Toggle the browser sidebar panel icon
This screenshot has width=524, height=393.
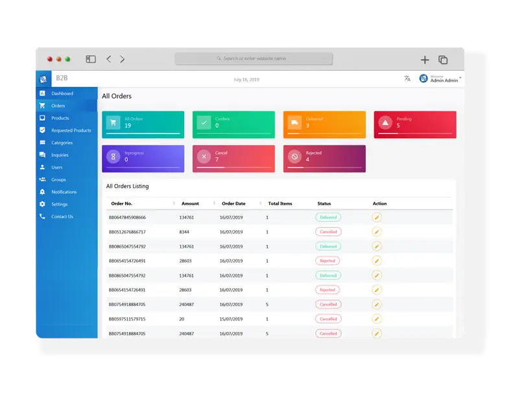tap(91, 59)
